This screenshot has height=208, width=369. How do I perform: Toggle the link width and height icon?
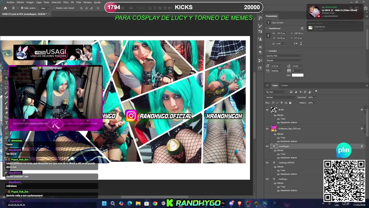pos(268,36)
